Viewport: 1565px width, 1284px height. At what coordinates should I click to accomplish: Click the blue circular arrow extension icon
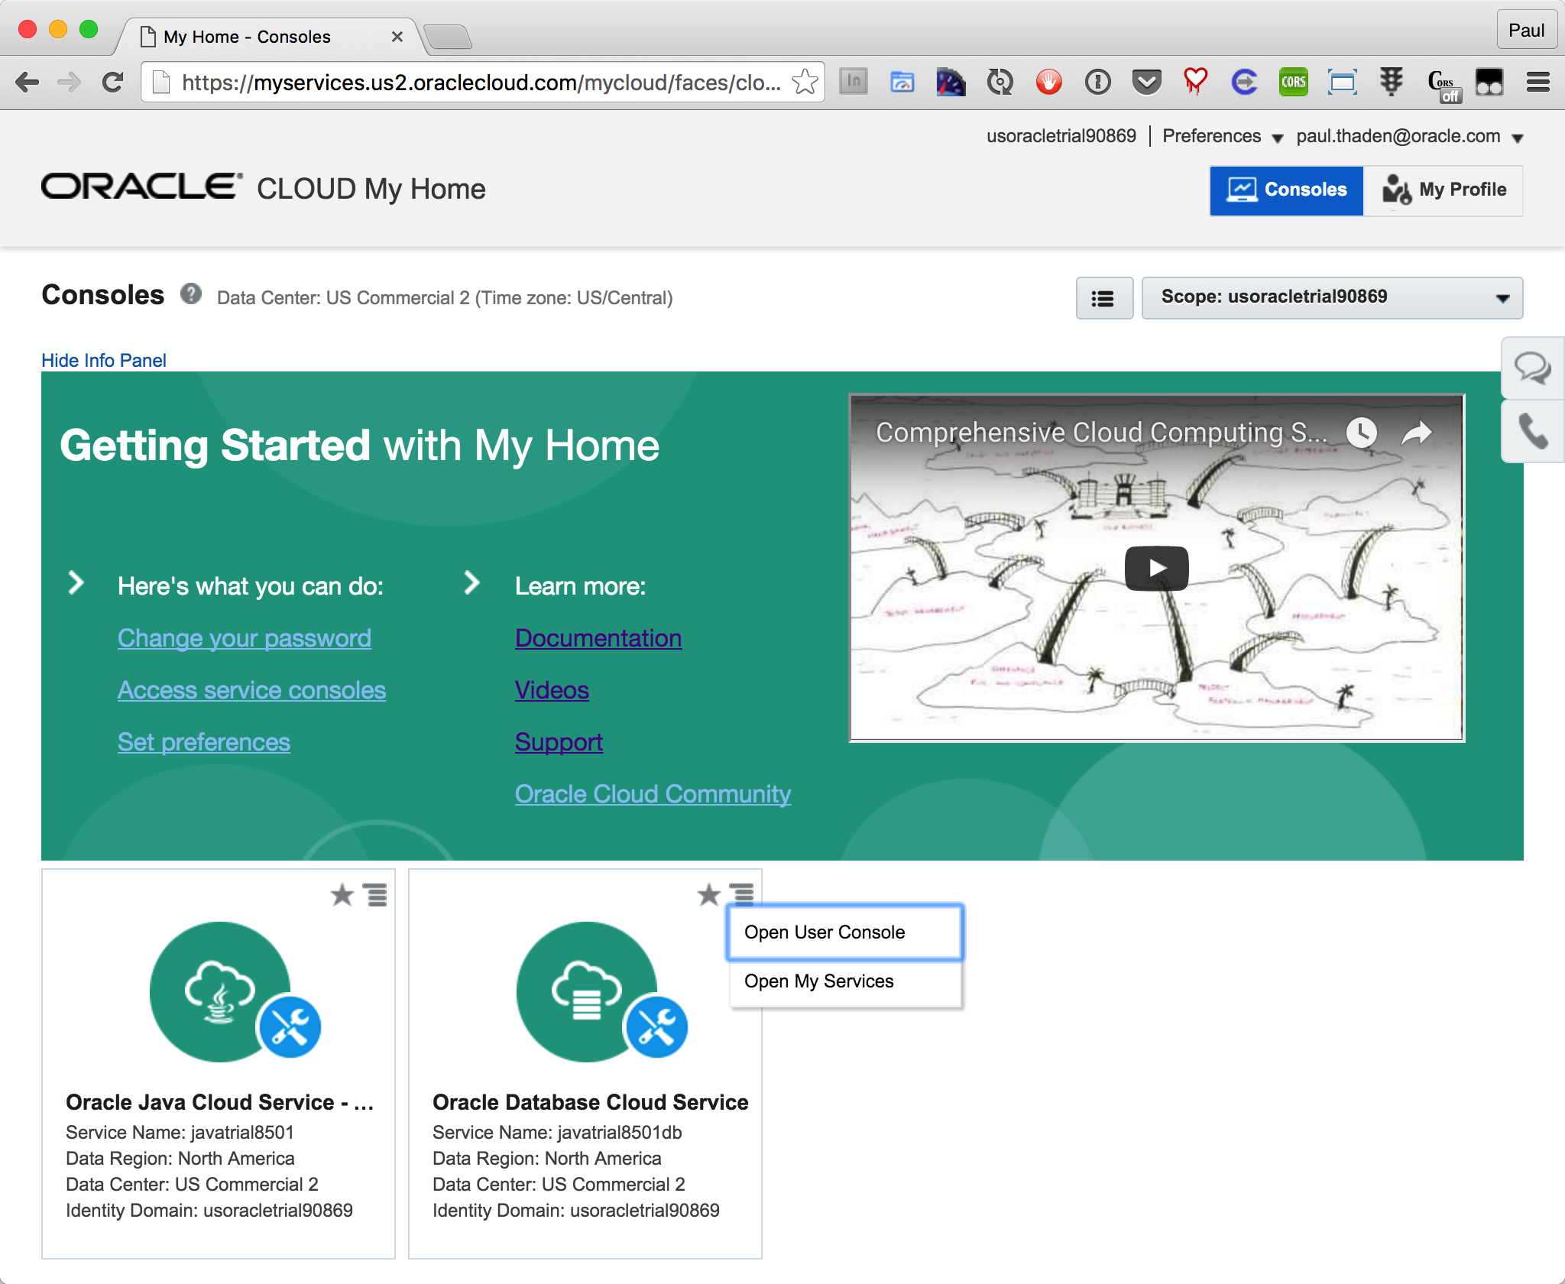[x=1244, y=82]
